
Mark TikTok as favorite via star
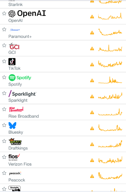click(4, 61)
